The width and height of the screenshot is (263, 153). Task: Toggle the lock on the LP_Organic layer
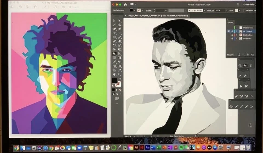[x=232, y=31]
